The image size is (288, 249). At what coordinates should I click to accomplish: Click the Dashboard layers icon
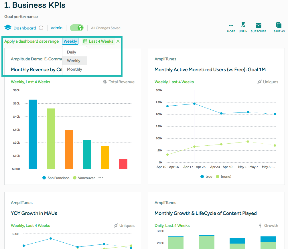7,27
